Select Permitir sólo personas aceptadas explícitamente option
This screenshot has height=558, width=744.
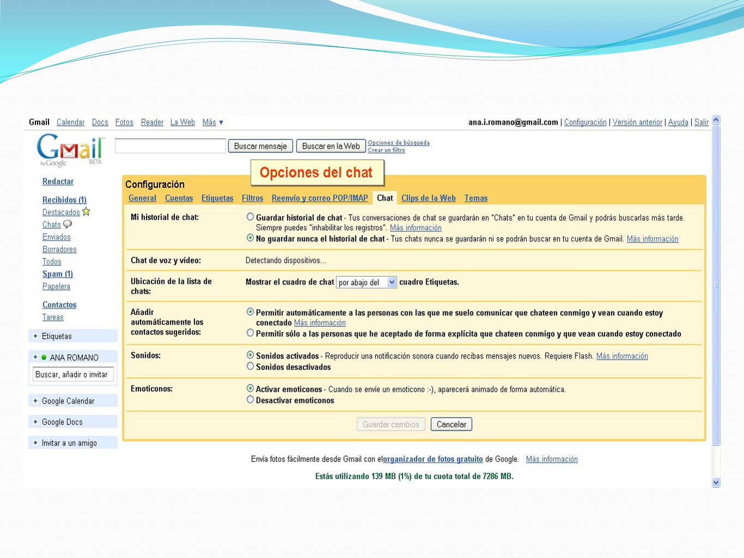pyautogui.click(x=250, y=333)
